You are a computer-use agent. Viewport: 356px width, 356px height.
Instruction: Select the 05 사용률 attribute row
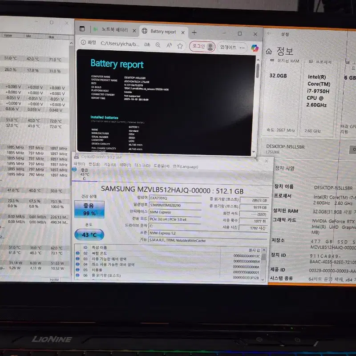click(168, 270)
